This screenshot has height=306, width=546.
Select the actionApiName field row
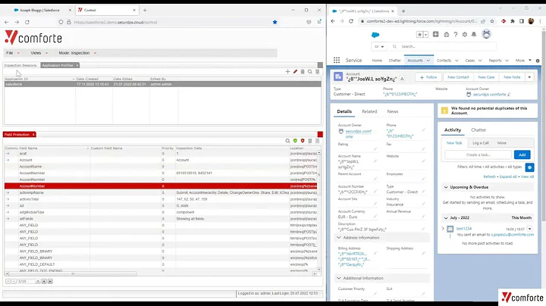pyautogui.click(x=161, y=192)
